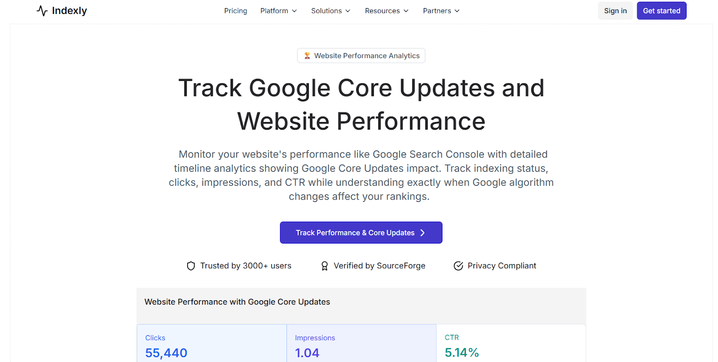Select the Website Performance Analytics badge
Image resolution: width=718 pixels, height=362 pixels.
(x=361, y=56)
